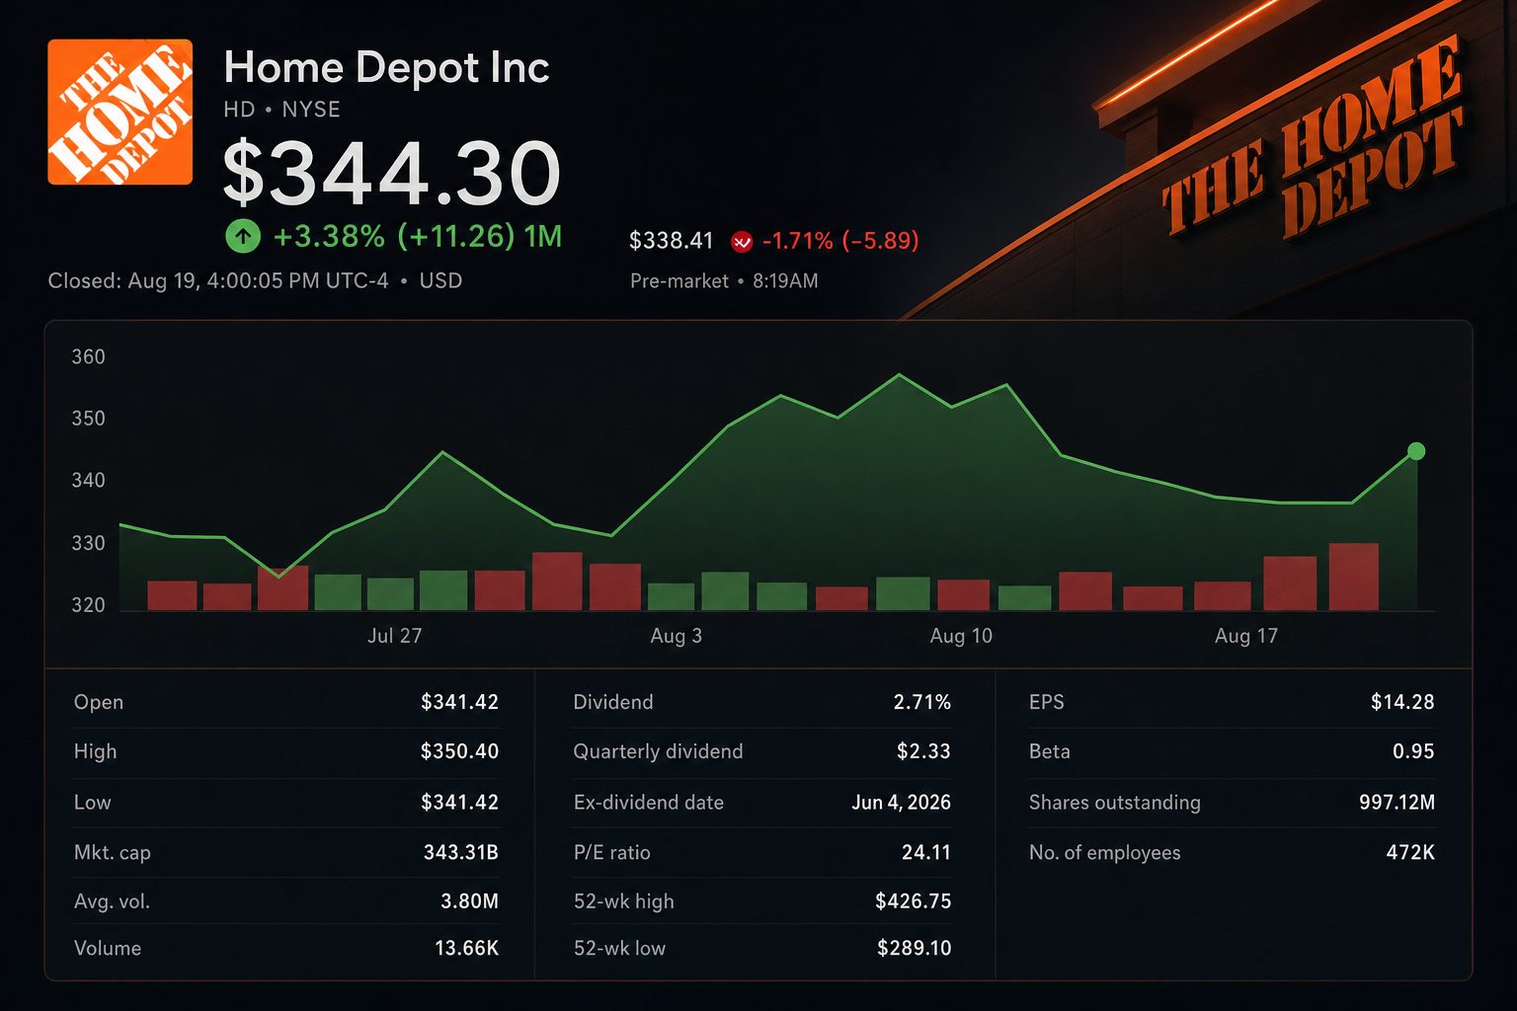Click the 24.11 P/E ratio value

point(926,852)
